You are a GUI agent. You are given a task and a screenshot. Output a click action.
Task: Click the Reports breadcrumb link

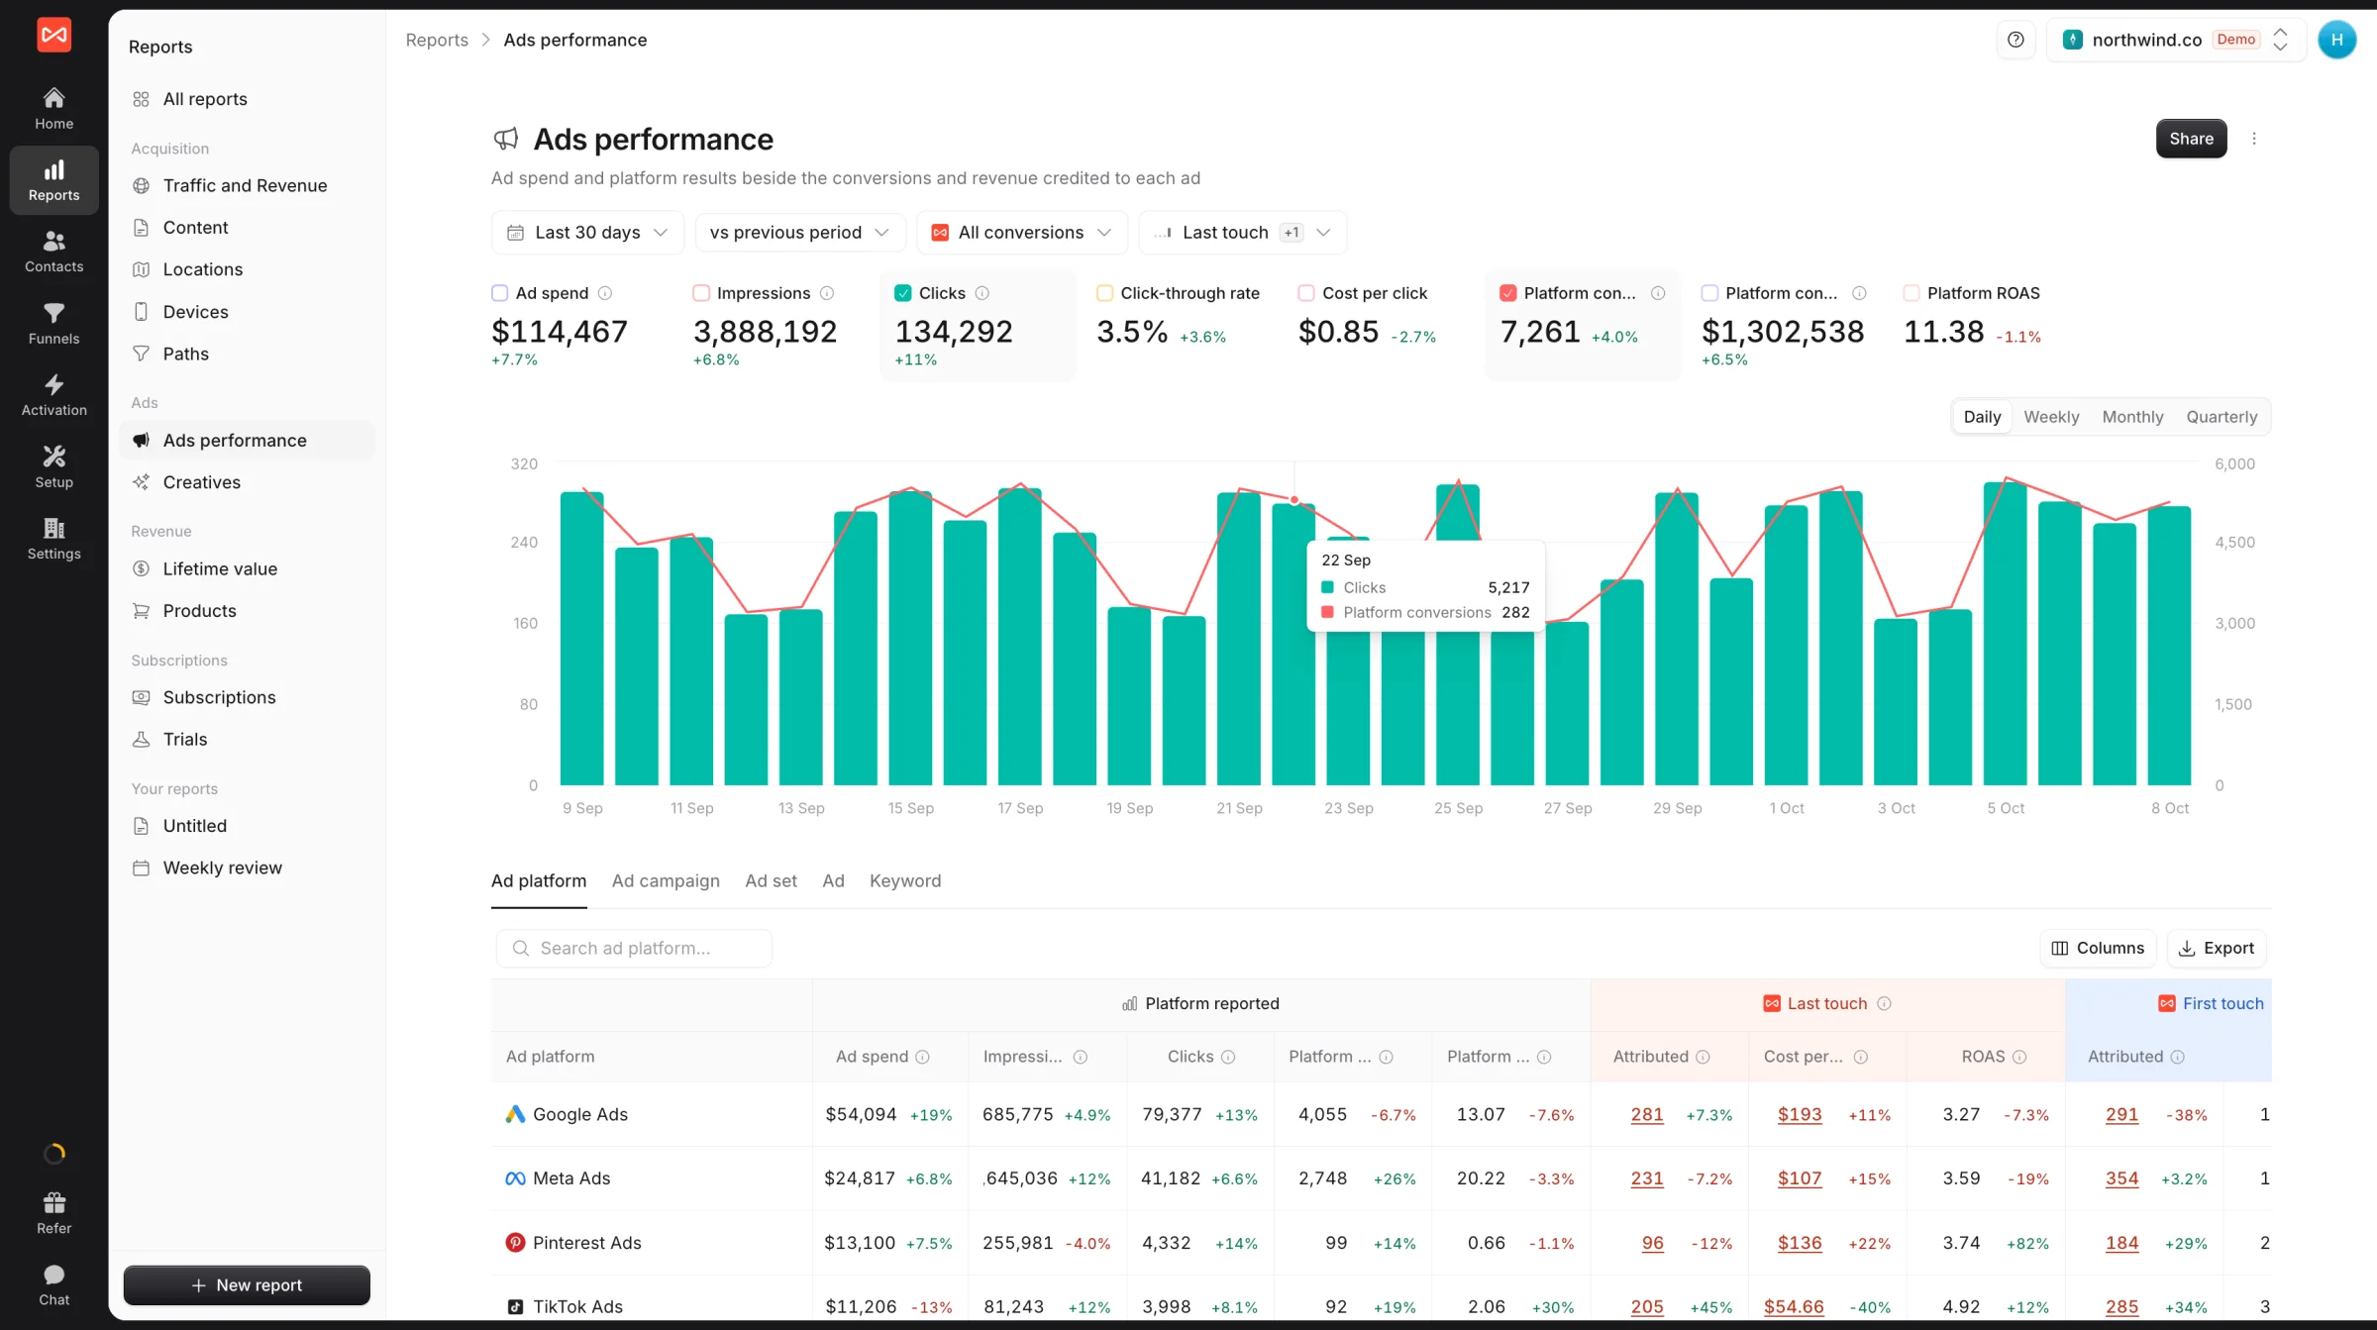pos(437,40)
